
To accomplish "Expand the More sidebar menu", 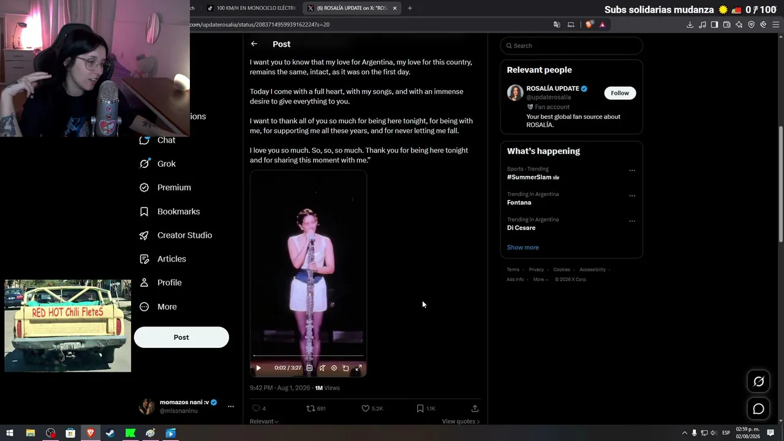I will tap(158, 307).
